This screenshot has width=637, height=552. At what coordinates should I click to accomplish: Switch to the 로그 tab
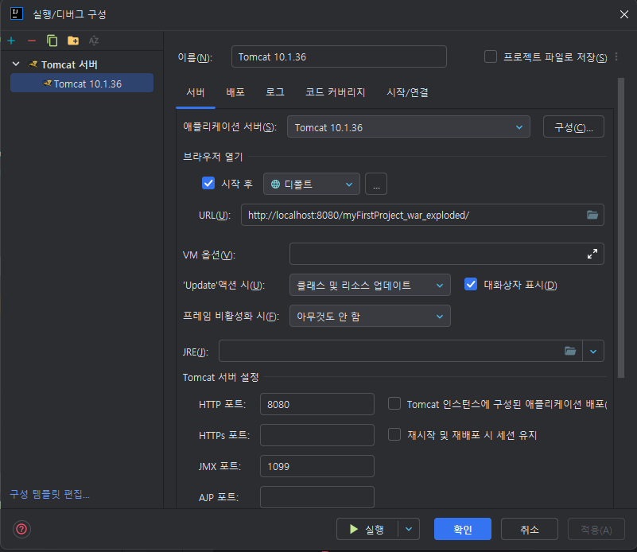(x=275, y=92)
